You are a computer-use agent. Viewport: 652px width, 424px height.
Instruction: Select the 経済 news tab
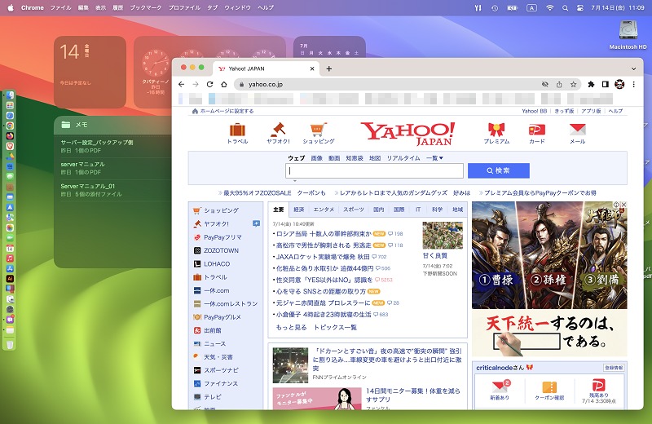(299, 210)
